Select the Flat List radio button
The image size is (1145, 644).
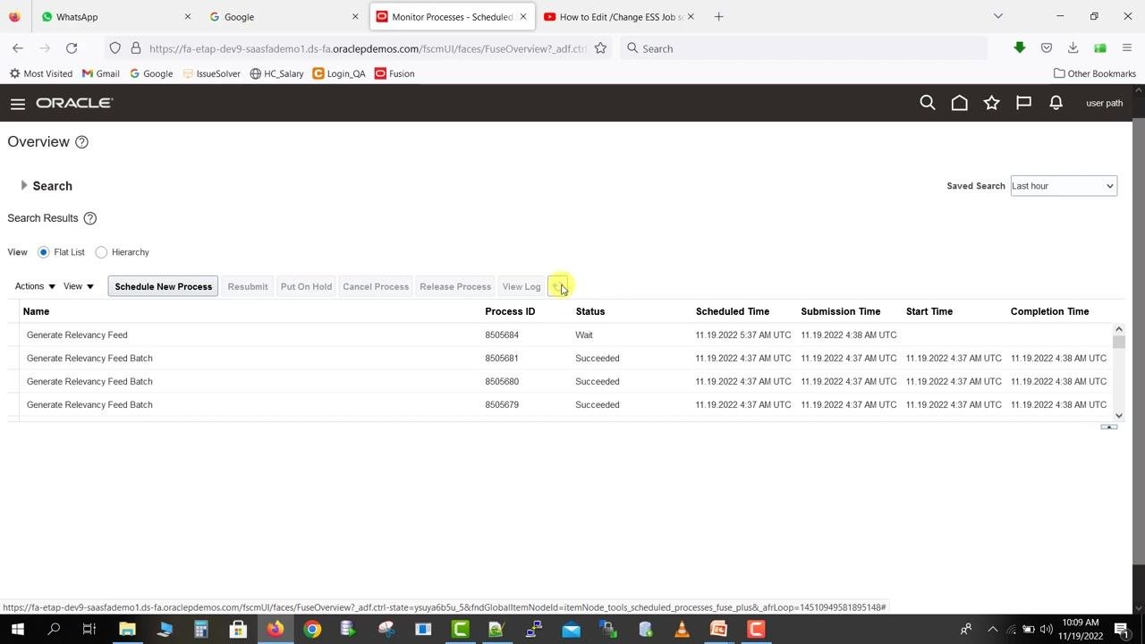tap(43, 252)
